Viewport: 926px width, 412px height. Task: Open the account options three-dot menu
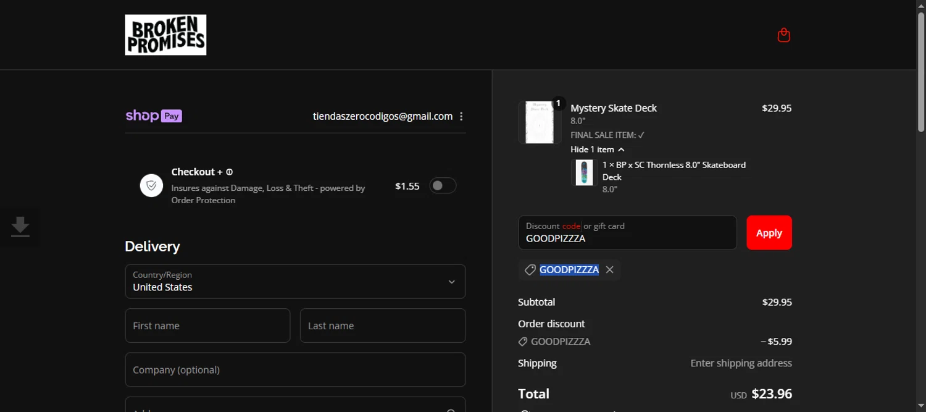(461, 116)
